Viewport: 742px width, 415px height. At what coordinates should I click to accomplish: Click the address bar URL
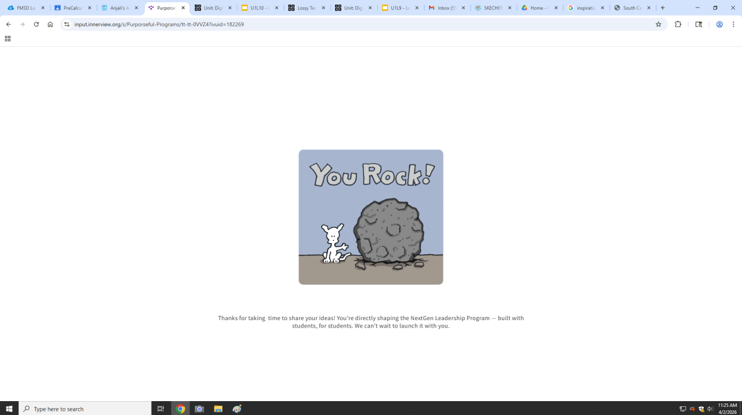click(x=159, y=24)
